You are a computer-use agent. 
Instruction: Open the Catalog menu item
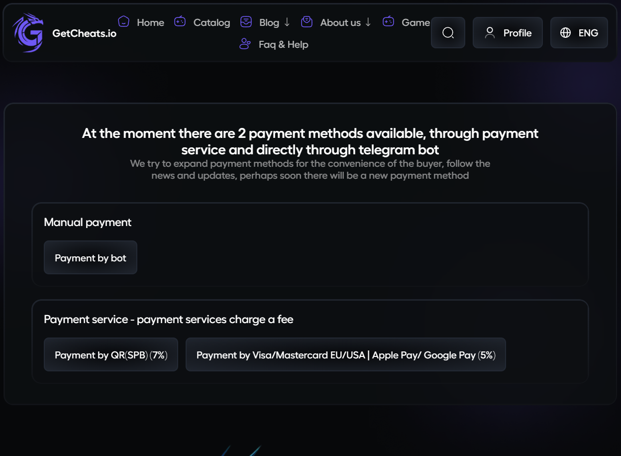tap(211, 22)
